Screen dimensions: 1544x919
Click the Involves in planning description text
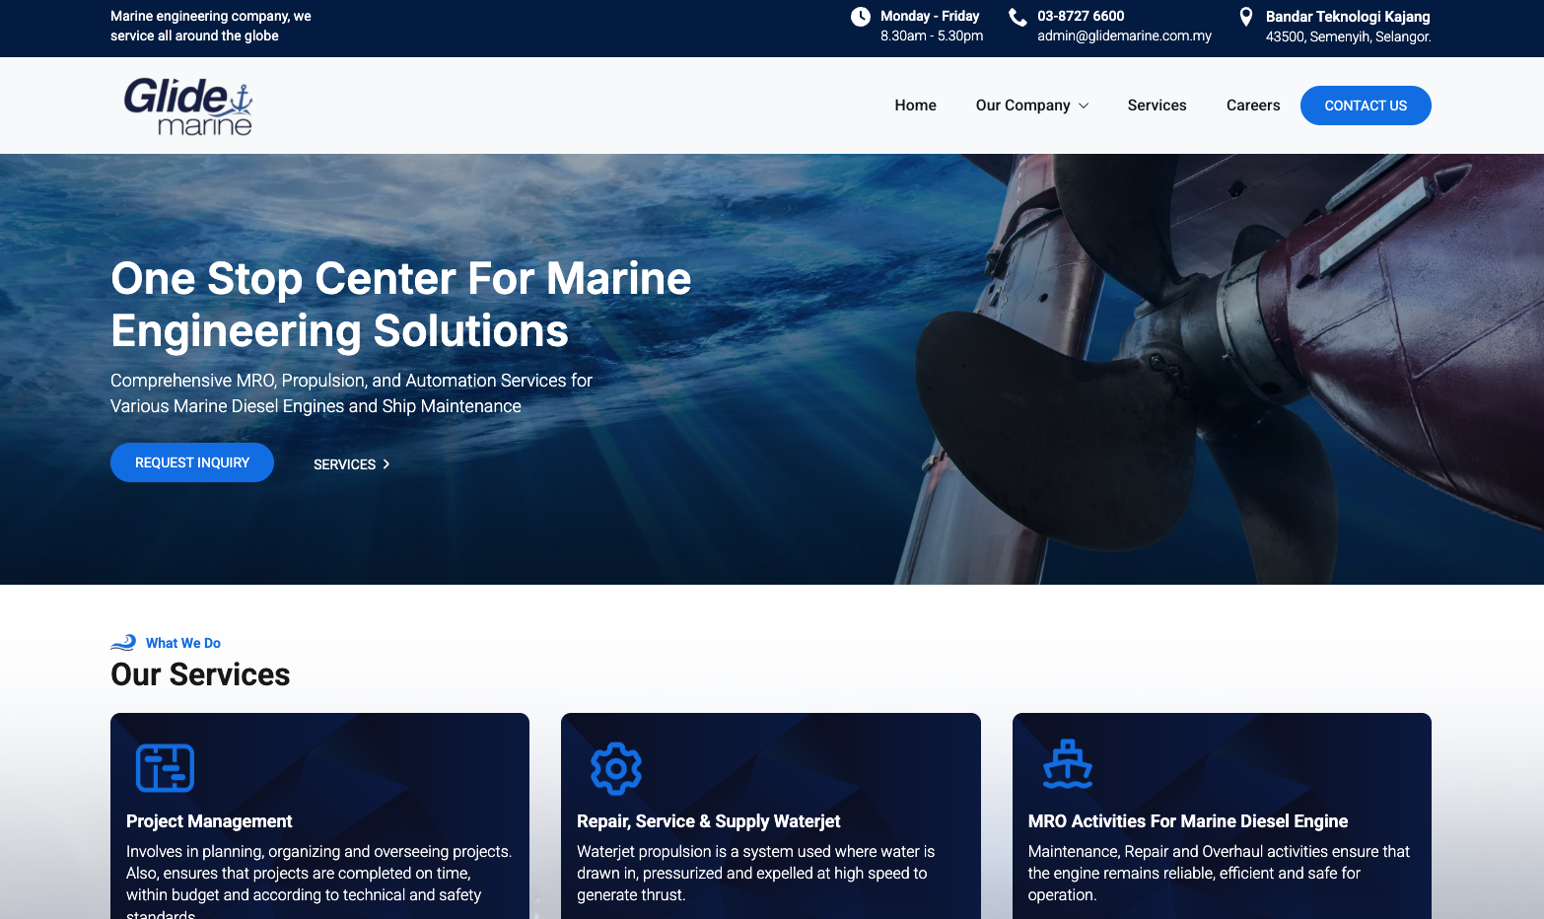(x=318, y=881)
